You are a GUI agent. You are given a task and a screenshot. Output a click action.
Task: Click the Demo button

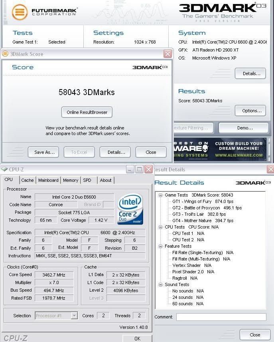click(x=244, y=128)
